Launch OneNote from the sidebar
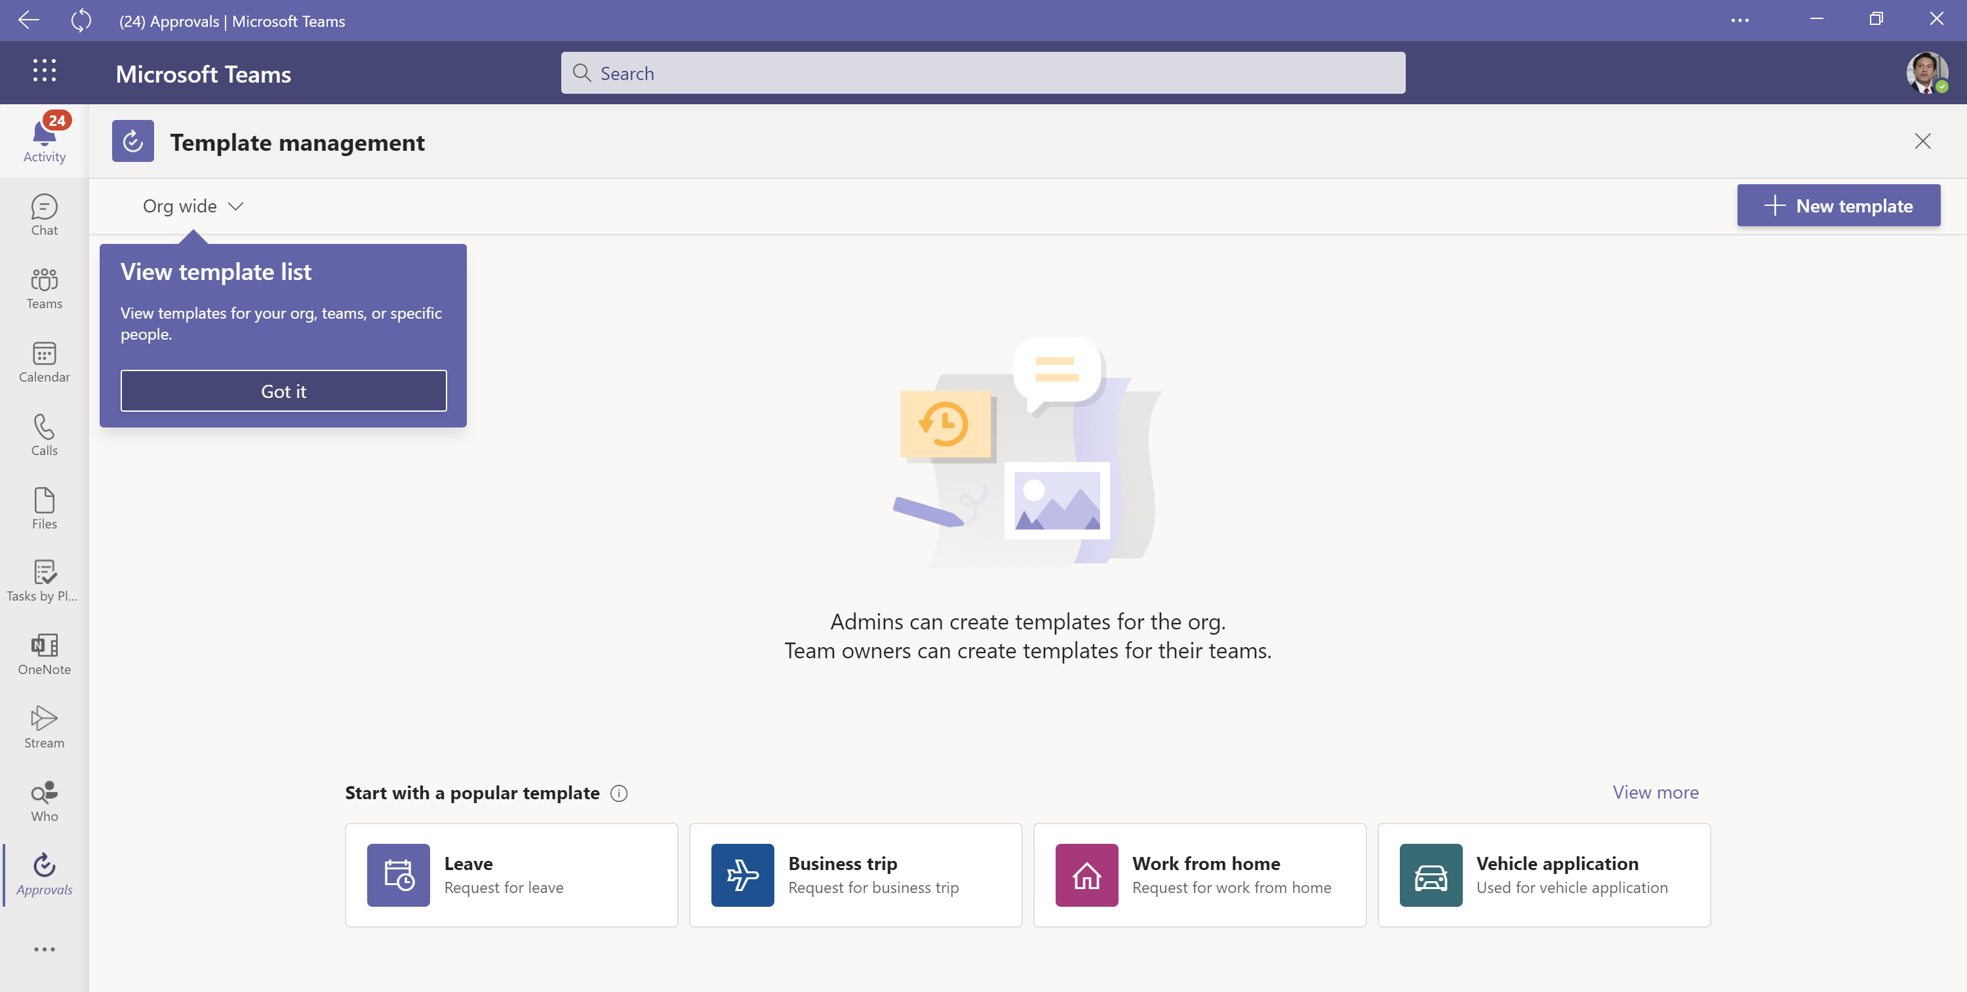Screen dimensions: 1967x992 (45, 654)
